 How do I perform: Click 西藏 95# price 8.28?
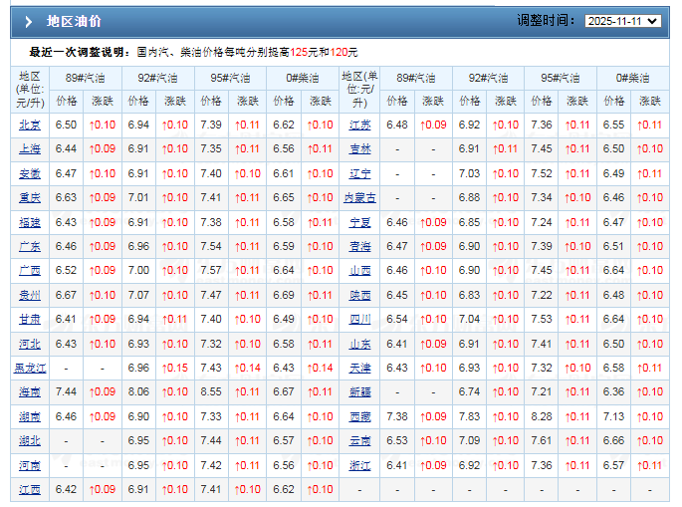(542, 416)
